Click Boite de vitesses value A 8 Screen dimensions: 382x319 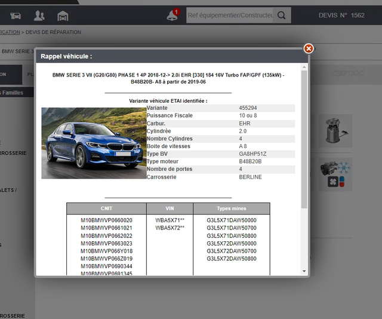[243, 146]
